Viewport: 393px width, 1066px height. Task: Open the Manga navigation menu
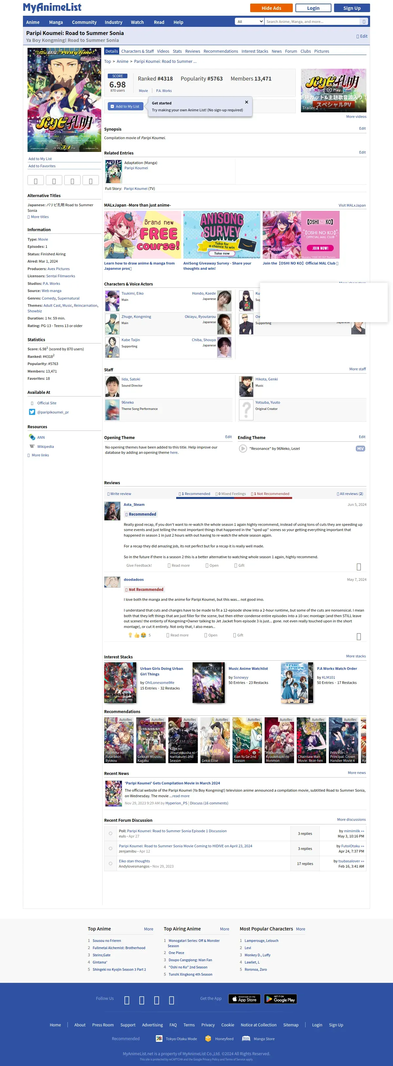pos(56,22)
